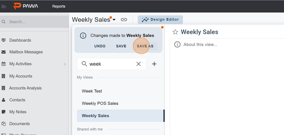
Task: Favorite Weekly Sales with star icon
Action: [175, 32]
